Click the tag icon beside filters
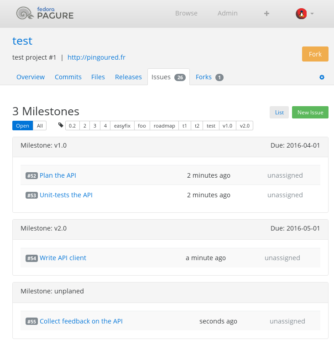The width and height of the screenshot is (334, 344). (x=61, y=125)
